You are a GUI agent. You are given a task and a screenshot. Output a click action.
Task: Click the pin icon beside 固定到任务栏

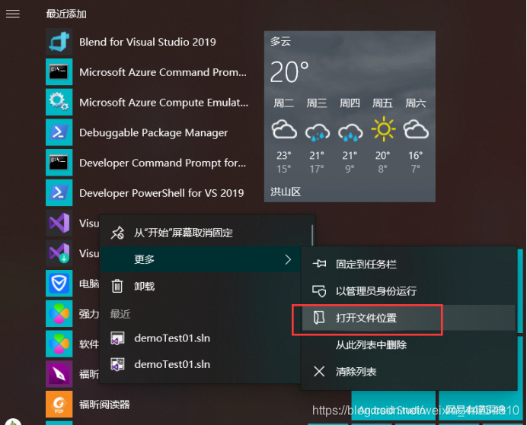(319, 264)
